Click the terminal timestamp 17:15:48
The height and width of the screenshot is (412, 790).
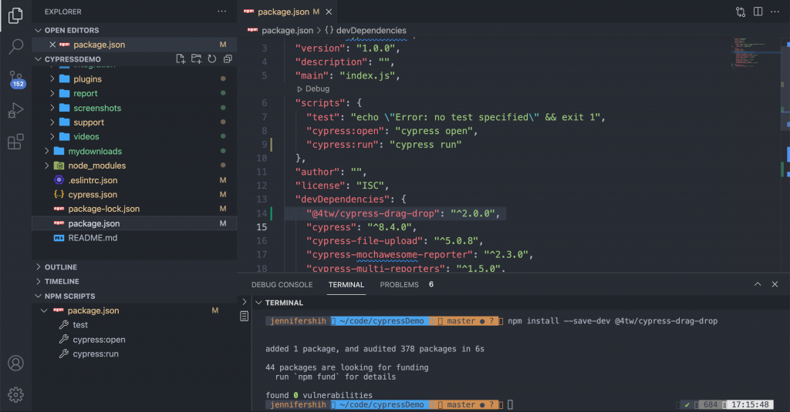(x=750, y=404)
